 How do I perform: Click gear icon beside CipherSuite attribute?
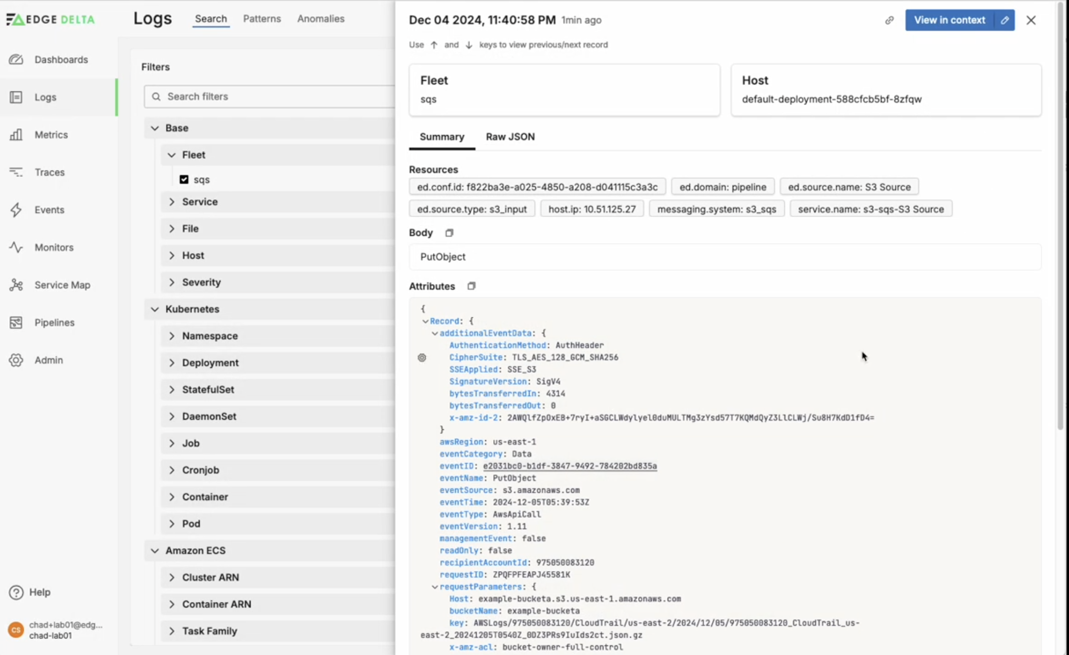coord(422,358)
